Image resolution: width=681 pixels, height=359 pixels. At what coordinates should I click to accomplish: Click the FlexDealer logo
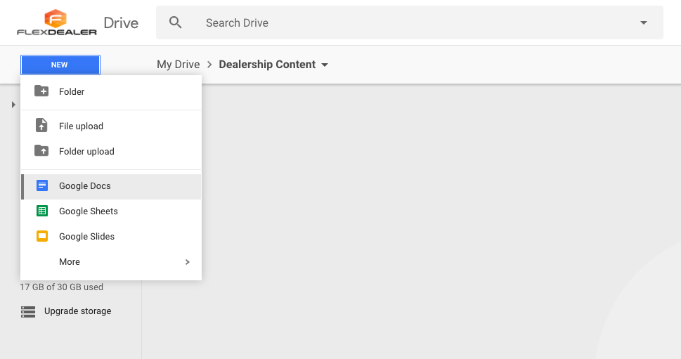[56, 22]
